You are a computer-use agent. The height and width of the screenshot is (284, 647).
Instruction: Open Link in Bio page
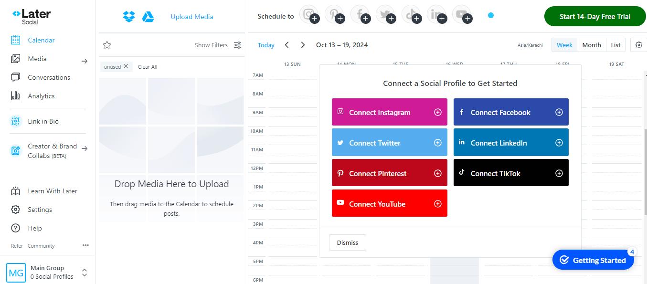pyautogui.click(x=43, y=121)
